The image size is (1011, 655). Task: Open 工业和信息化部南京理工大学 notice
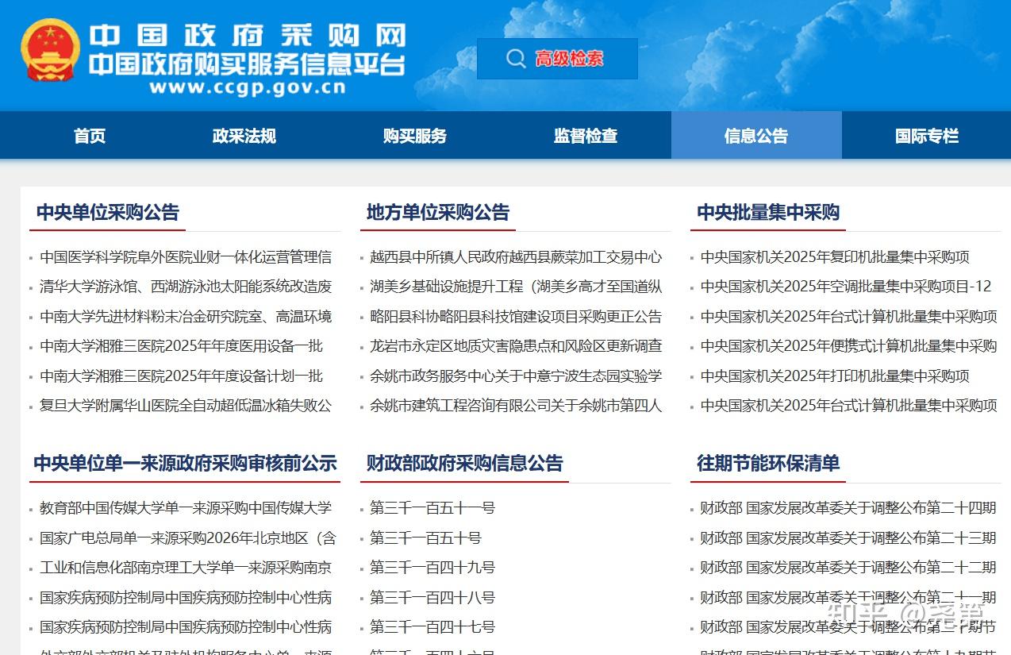point(186,568)
